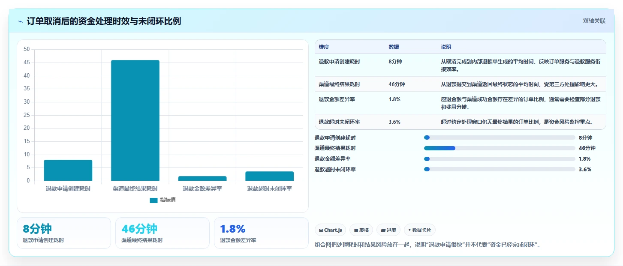Click the Chart.js tag chip
The image size is (623, 266).
330,230
